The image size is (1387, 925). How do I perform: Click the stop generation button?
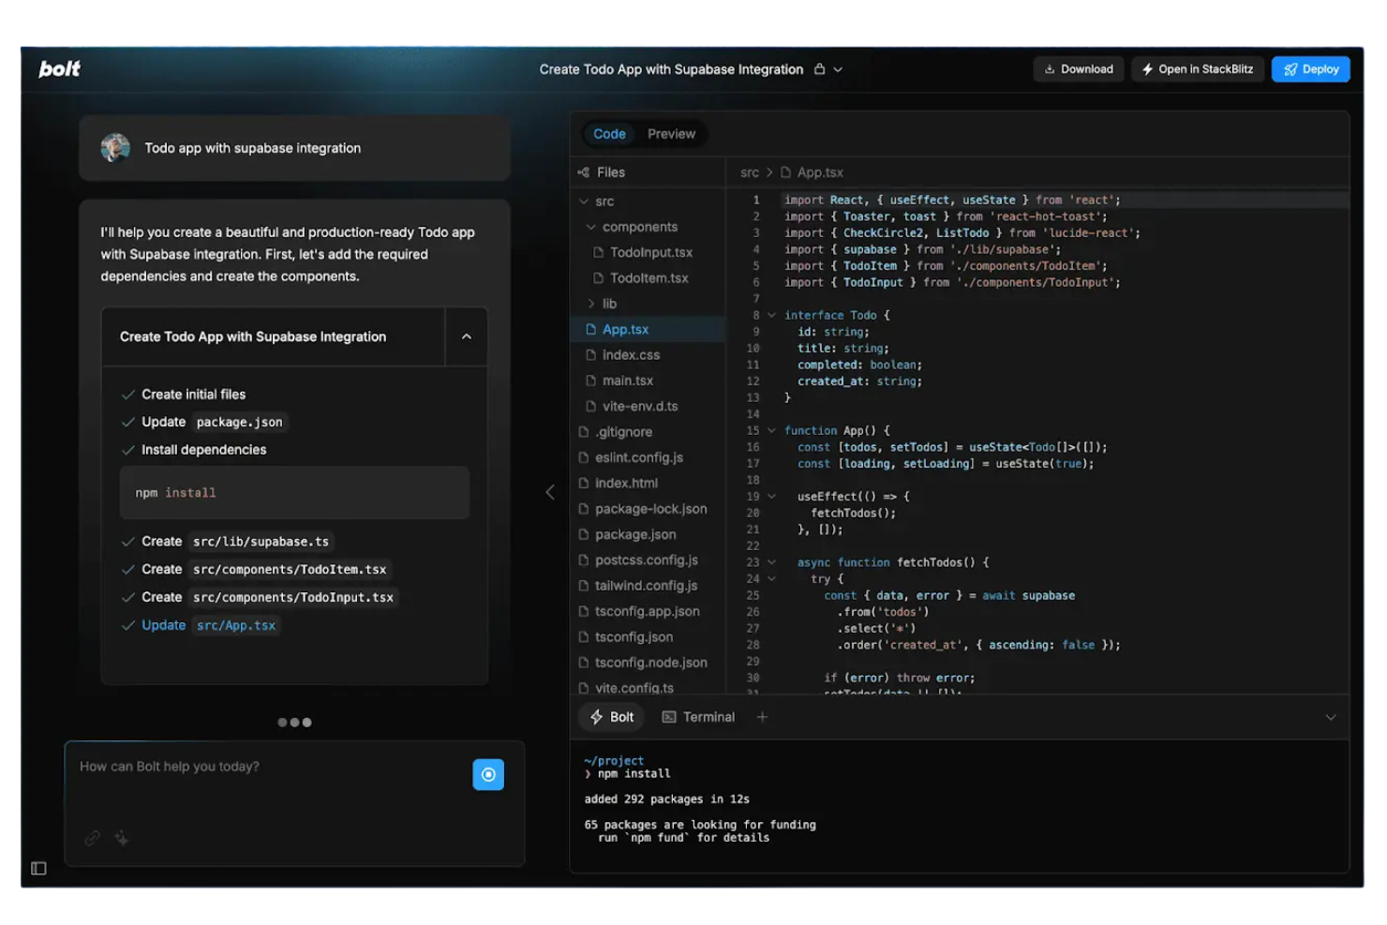[x=488, y=774]
